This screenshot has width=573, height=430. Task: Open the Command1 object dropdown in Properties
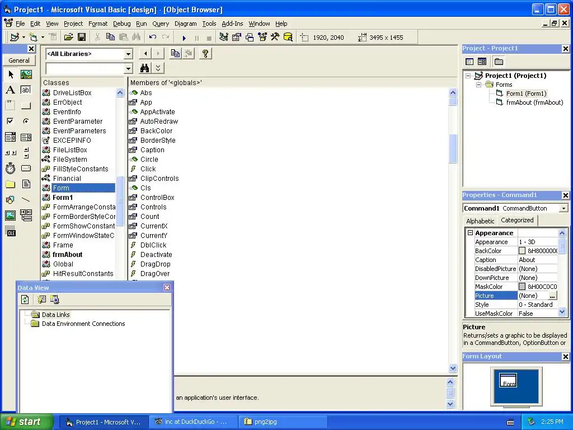(564, 208)
